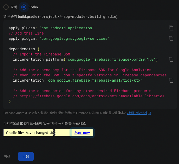Click the 'Add the dependency for the Firebase SDK' comment

82,70
